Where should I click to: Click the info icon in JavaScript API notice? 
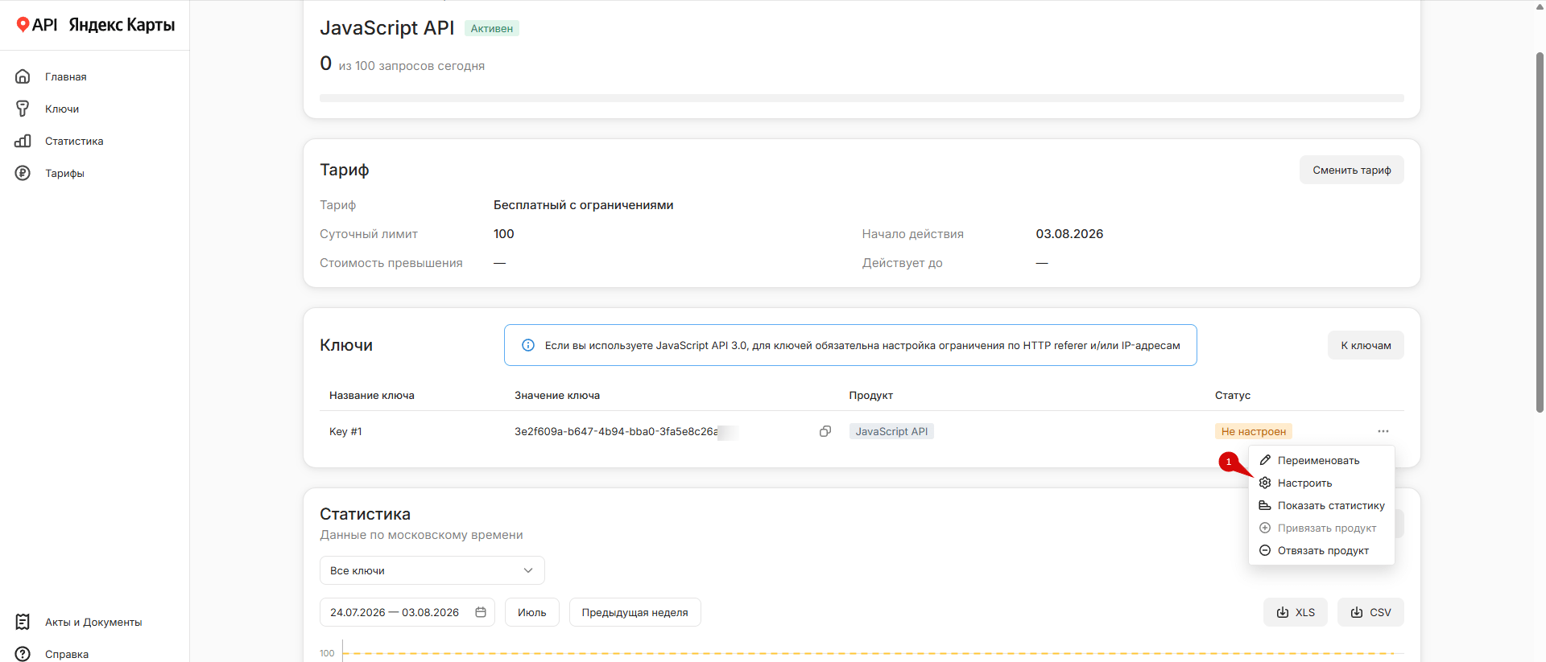pyautogui.click(x=528, y=345)
